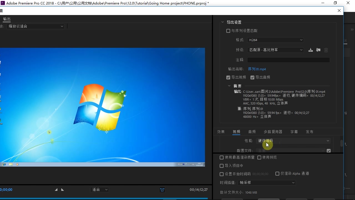Click the 注释 comment input field
Image resolution: width=355 pixels, height=200 pixels.
click(288, 60)
